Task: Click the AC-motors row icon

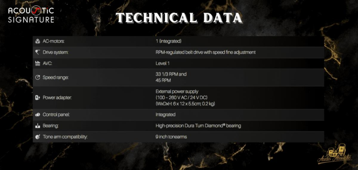Action: [x=37, y=41]
